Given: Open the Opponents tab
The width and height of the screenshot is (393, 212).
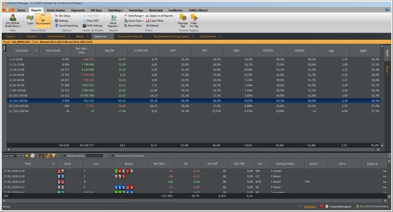Looking at the screenshot, I should (x=78, y=10).
